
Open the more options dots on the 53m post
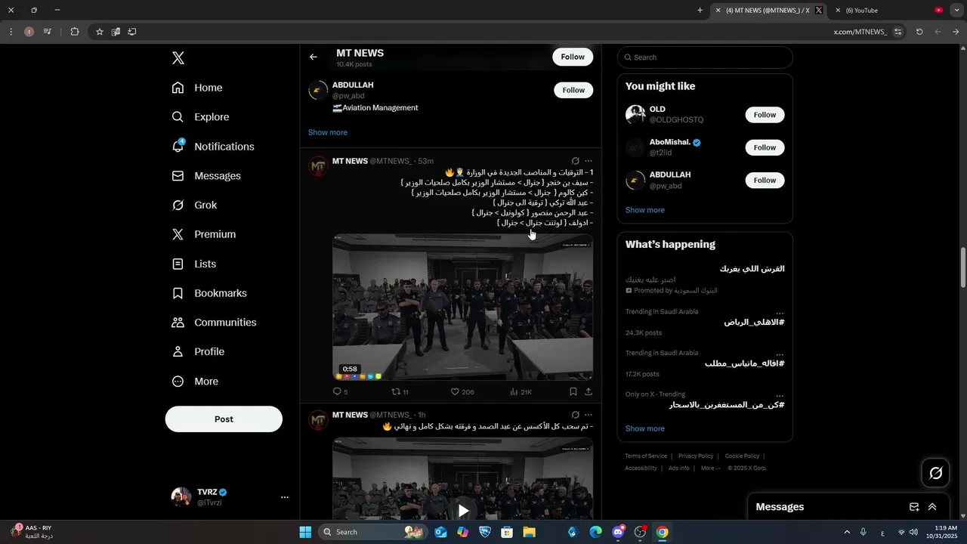pyautogui.click(x=589, y=161)
